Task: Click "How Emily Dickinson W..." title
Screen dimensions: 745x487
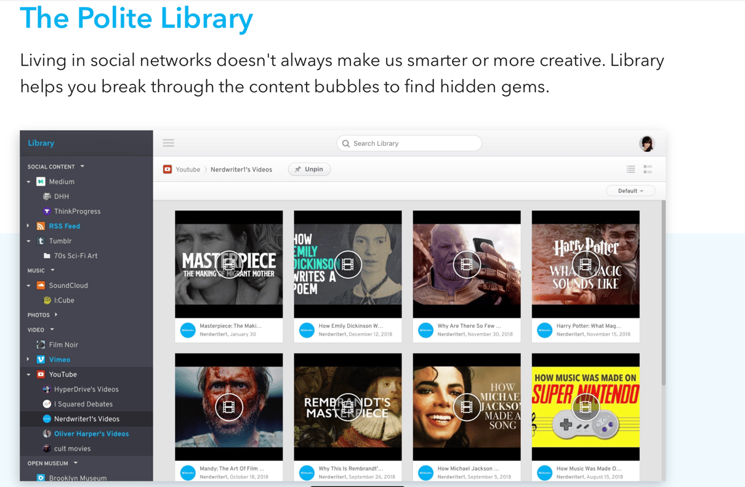Action: pos(350,326)
